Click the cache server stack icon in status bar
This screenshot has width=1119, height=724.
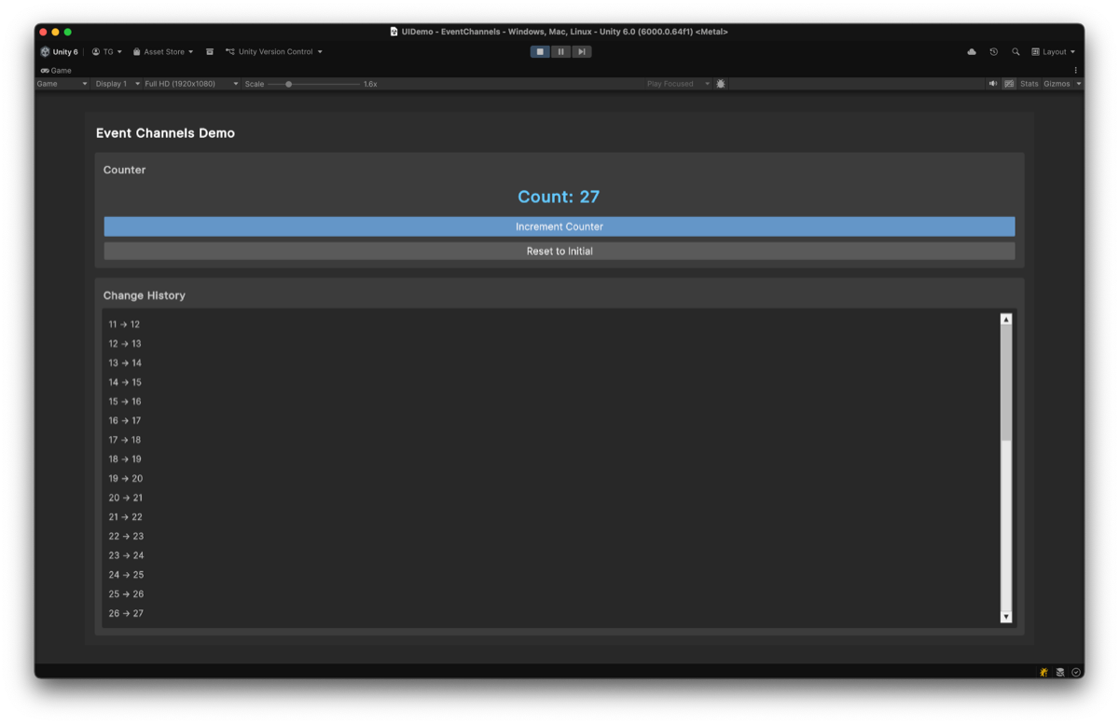pyautogui.click(x=1060, y=672)
